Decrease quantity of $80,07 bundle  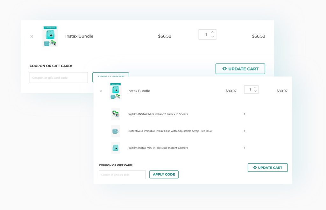[255, 91]
